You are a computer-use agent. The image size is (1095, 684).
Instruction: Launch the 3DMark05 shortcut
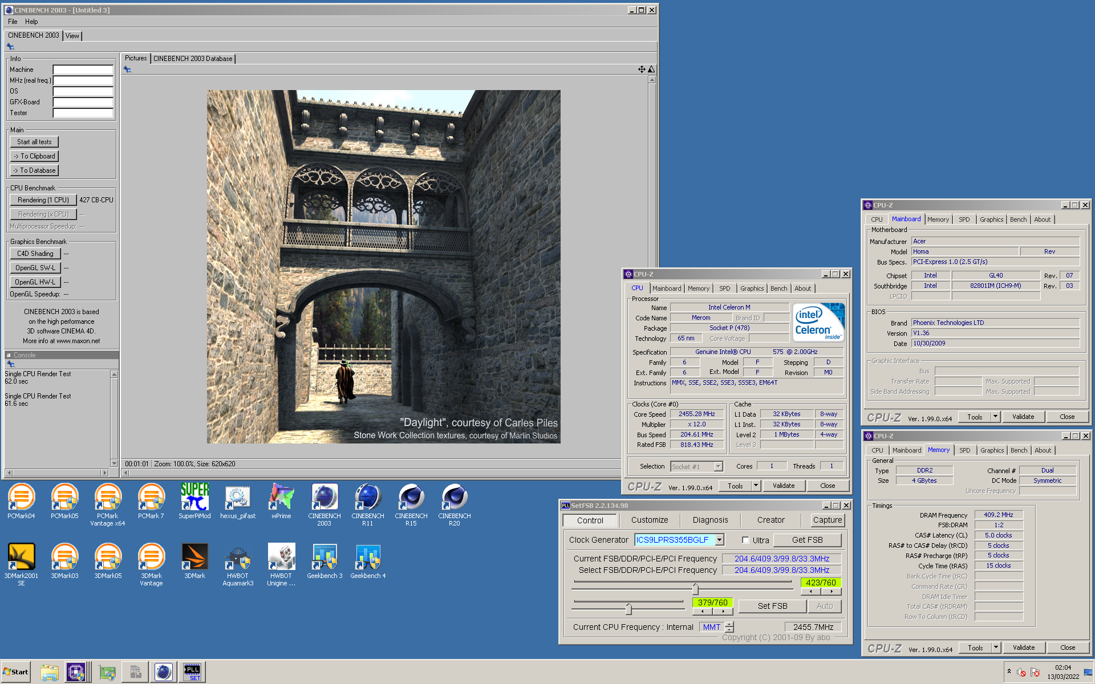(108, 561)
